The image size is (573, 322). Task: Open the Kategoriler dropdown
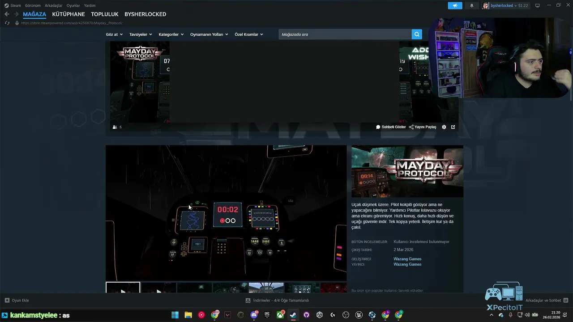click(x=171, y=34)
